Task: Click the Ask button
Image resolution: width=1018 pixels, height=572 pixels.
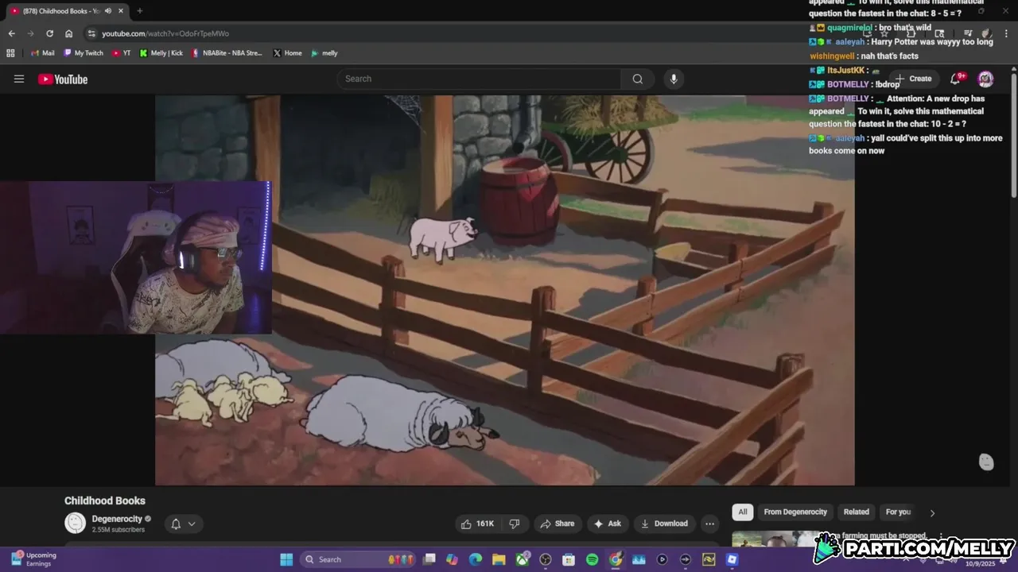Action: point(606,524)
